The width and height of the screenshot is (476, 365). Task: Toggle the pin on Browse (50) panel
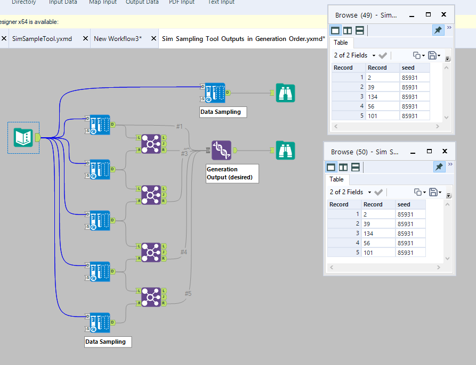(x=439, y=167)
